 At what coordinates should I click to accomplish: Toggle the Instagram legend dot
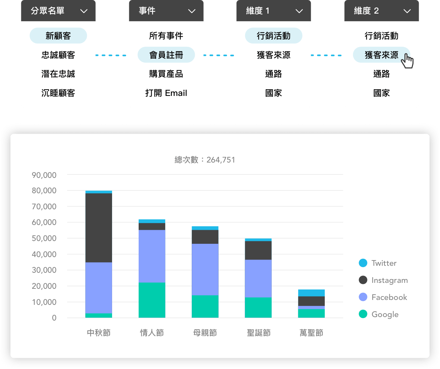363,280
